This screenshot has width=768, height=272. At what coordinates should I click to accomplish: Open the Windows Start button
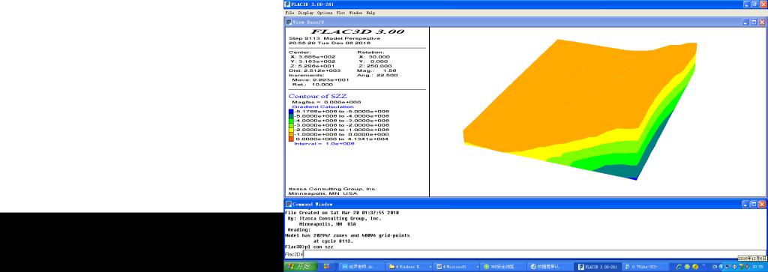[x=301, y=267]
